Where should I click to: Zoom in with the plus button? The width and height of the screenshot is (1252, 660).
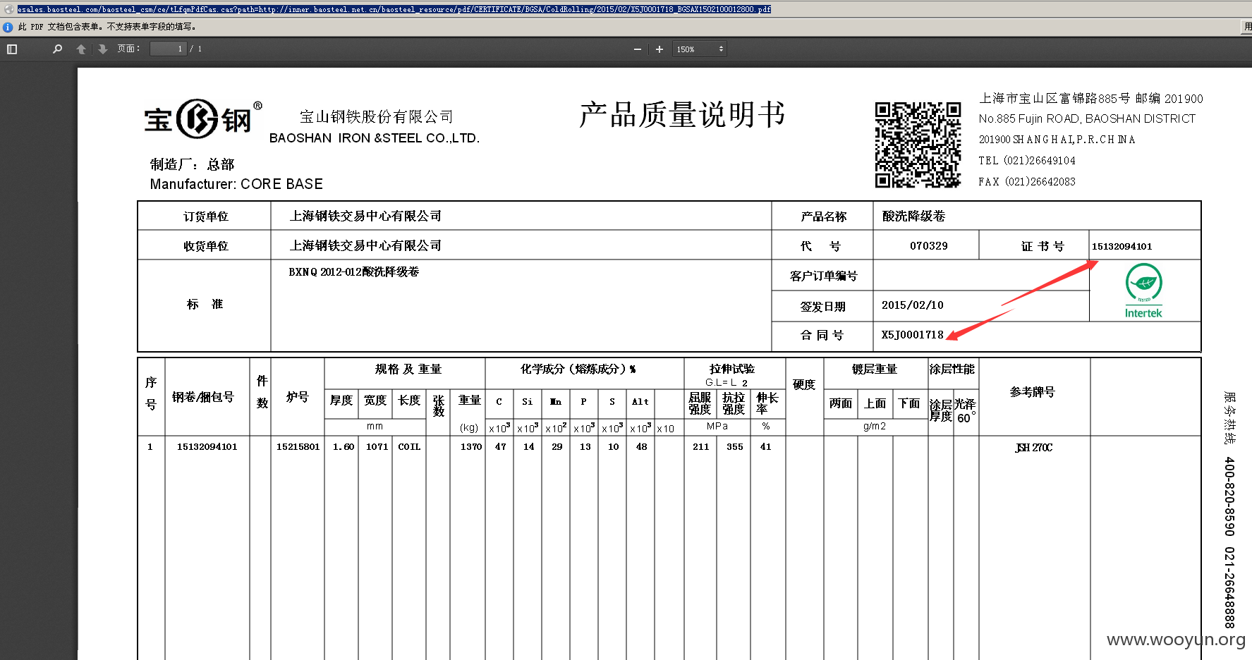660,49
